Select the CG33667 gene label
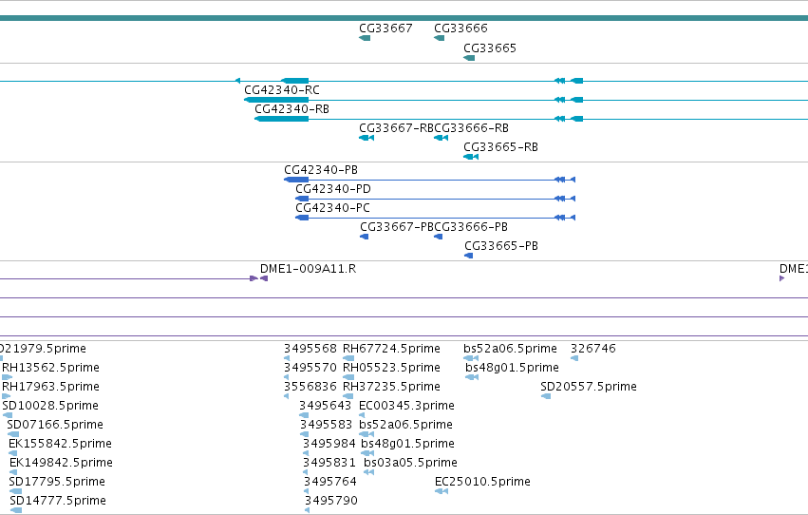808x515 pixels. pos(385,29)
